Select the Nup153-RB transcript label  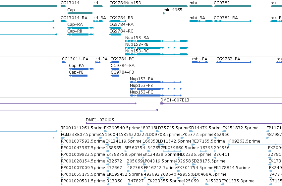pos(137,44)
